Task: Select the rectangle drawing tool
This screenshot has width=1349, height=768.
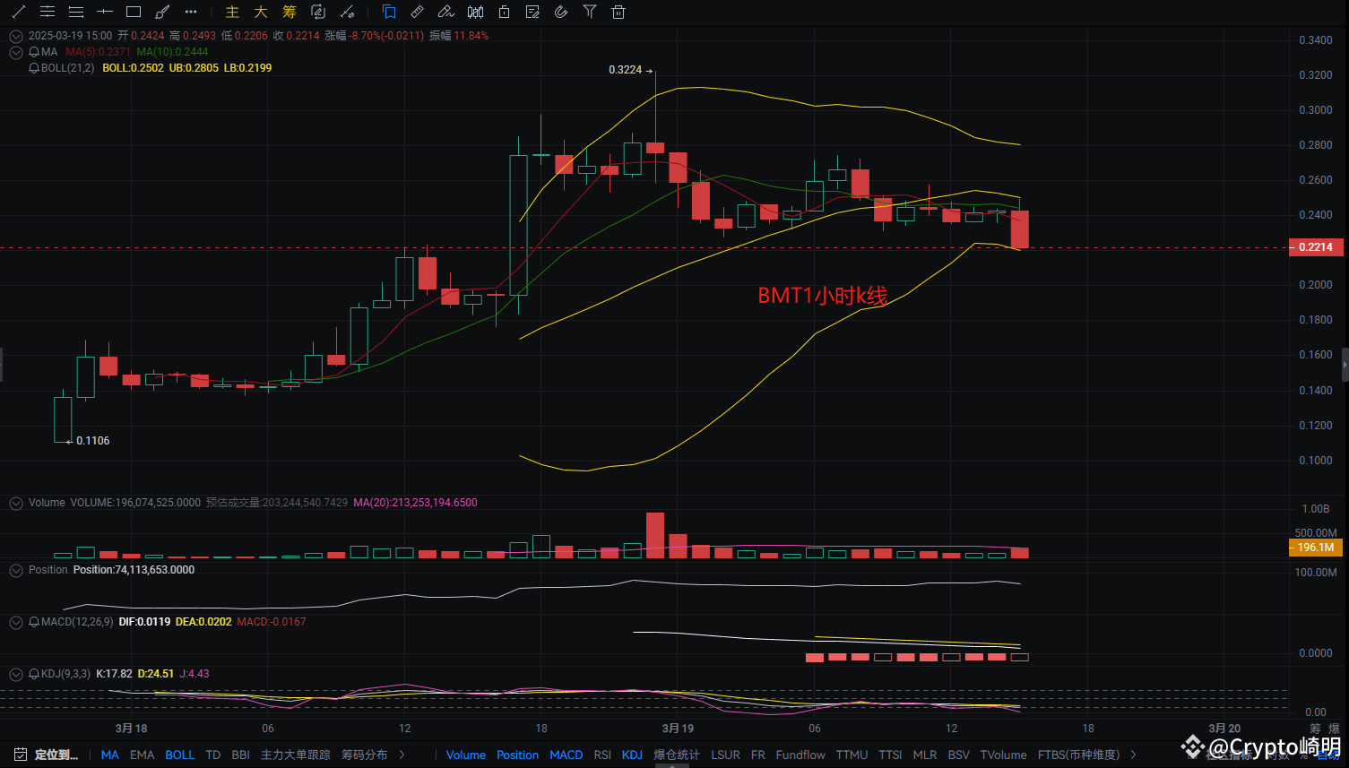Action: 133,12
